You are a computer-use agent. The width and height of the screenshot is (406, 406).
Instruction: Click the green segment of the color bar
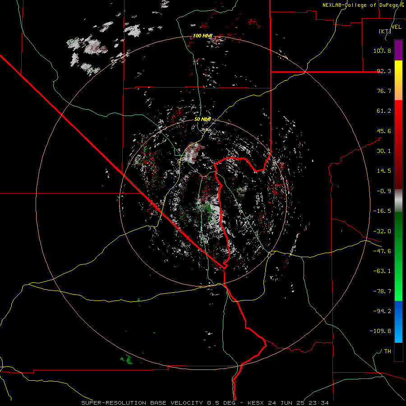(x=398, y=256)
